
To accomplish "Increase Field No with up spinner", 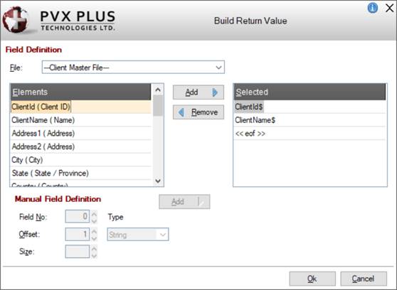I will [94, 214].
